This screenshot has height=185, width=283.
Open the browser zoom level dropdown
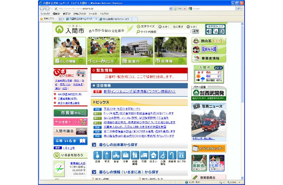[239, 183]
